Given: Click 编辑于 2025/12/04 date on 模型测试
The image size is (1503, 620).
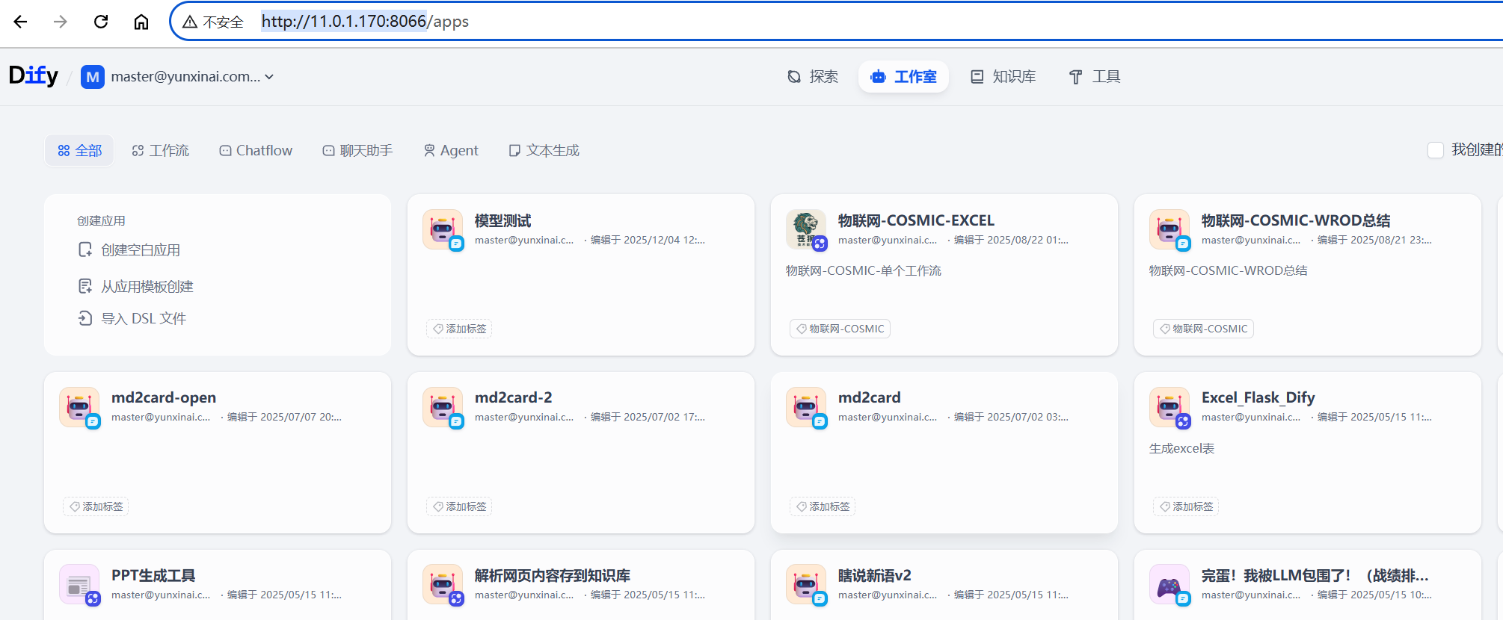Looking at the screenshot, I should coord(648,240).
